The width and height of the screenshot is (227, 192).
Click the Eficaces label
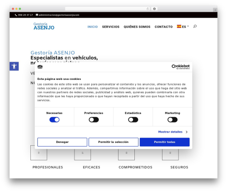point(92,167)
